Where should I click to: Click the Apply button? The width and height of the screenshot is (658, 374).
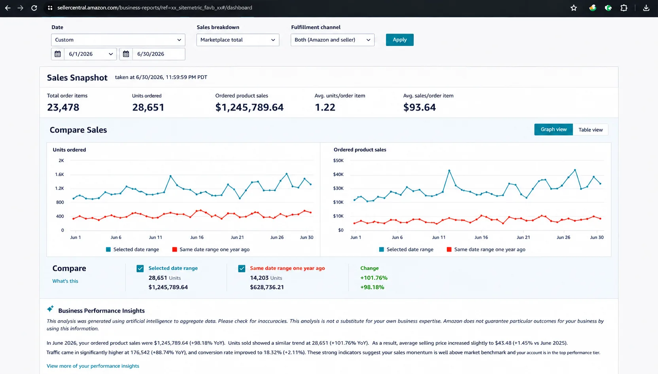click(x=400, y=40)
